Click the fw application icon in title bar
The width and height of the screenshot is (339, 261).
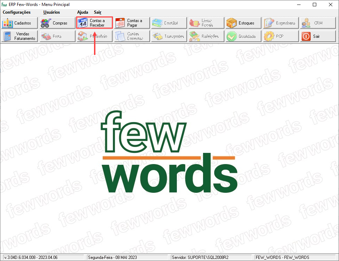click(x=4, y=5)
